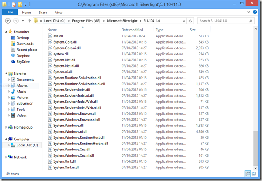The image size is (262, 181).
Task: Collapse the Libraries group
Action: coord(6,73)
